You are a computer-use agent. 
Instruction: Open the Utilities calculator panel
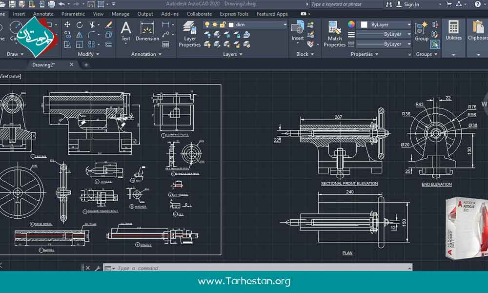coord(453,30)
